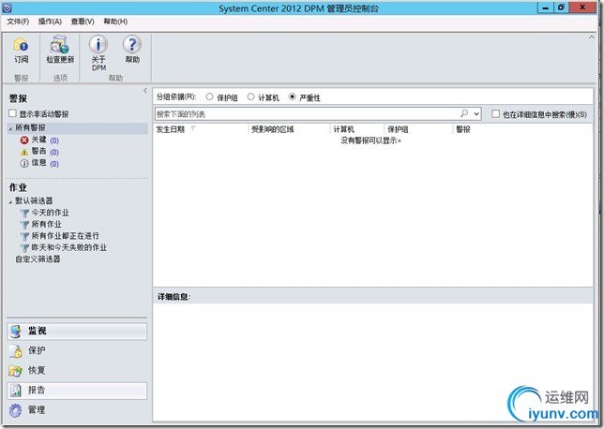604x429 pixels.
Task: Collapse the left navigation pane arrow
Action: coord(144,91)
